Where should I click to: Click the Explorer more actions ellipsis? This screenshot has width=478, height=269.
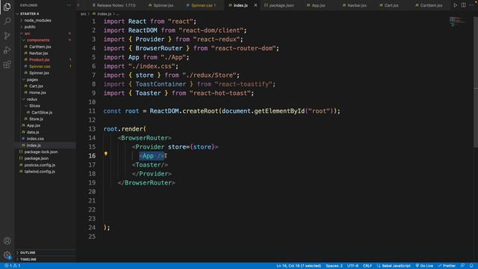[x=69, y=5]
